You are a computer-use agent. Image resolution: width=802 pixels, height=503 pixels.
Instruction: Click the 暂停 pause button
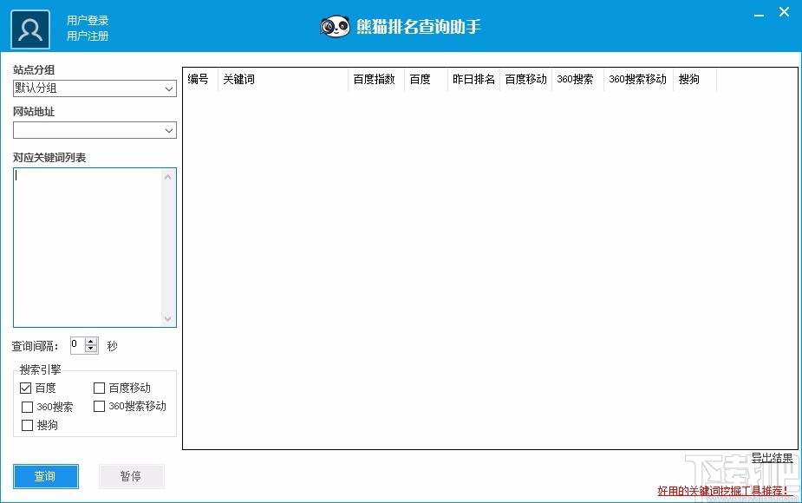[x=131, y=476]
